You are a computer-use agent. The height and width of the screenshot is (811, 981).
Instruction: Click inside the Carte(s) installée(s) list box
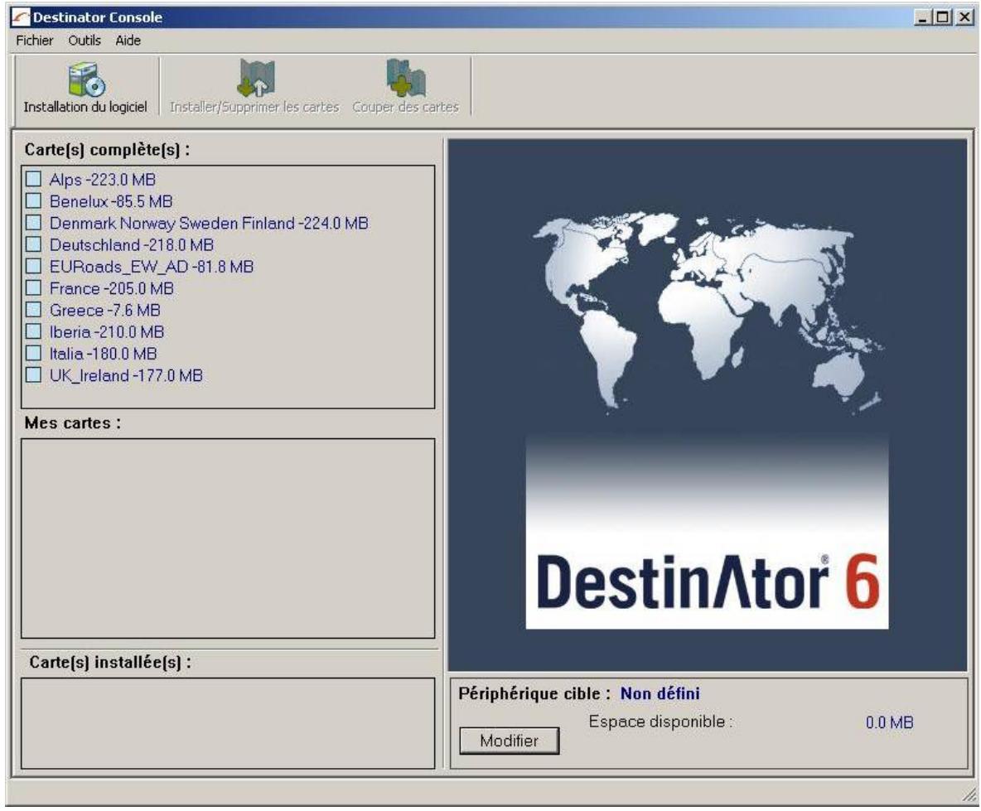click(x=228, y=723)
